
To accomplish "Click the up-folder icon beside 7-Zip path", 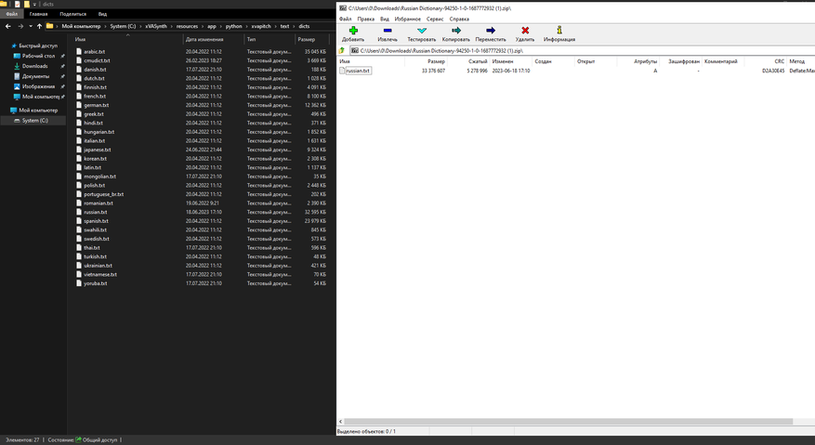I will pos(342,51).
